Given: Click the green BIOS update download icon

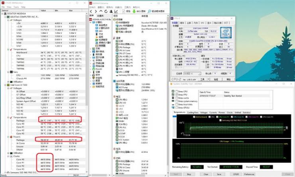Looking at the screenshot, I should coord(134,11).
